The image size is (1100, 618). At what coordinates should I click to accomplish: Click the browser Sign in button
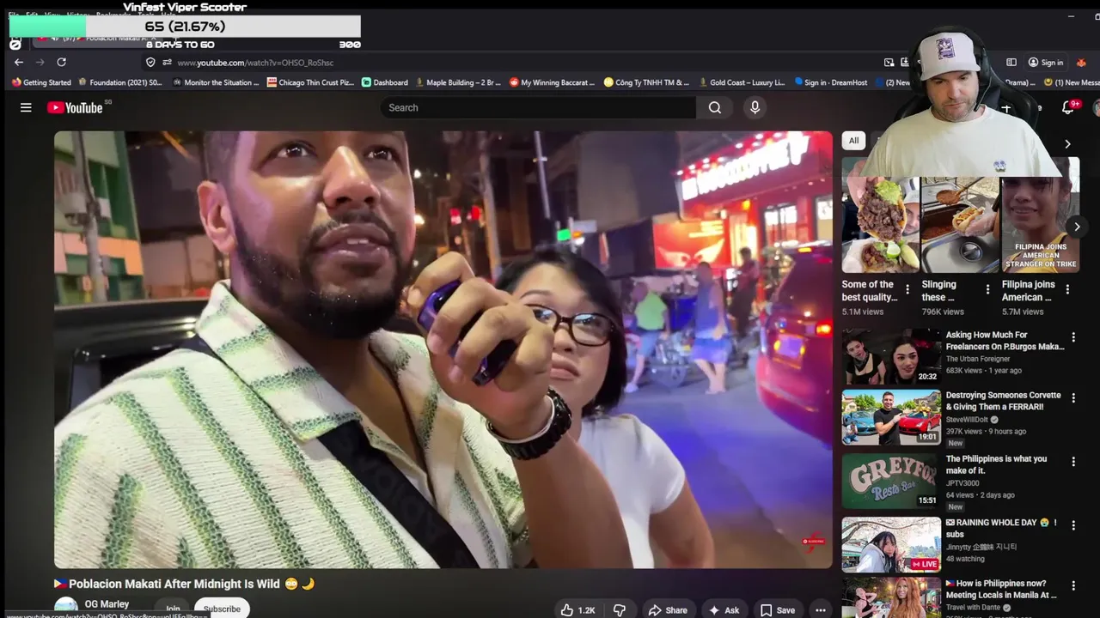(1046, 63)
